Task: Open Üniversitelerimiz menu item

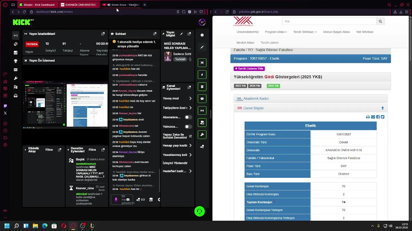Action: [248, 32]
